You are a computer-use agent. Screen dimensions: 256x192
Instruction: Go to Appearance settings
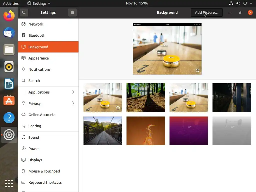point(48,58)
